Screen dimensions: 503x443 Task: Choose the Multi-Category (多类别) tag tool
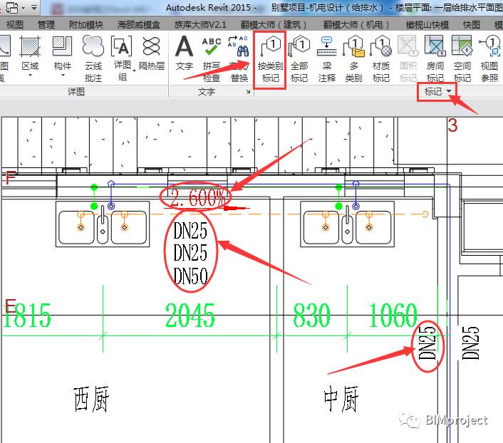pos(353,59)
